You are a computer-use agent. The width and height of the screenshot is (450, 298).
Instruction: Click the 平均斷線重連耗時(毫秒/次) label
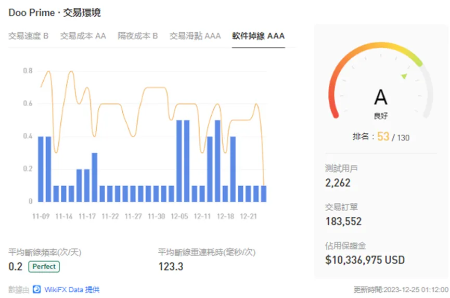pyautogui.click(x=207, y=252)
